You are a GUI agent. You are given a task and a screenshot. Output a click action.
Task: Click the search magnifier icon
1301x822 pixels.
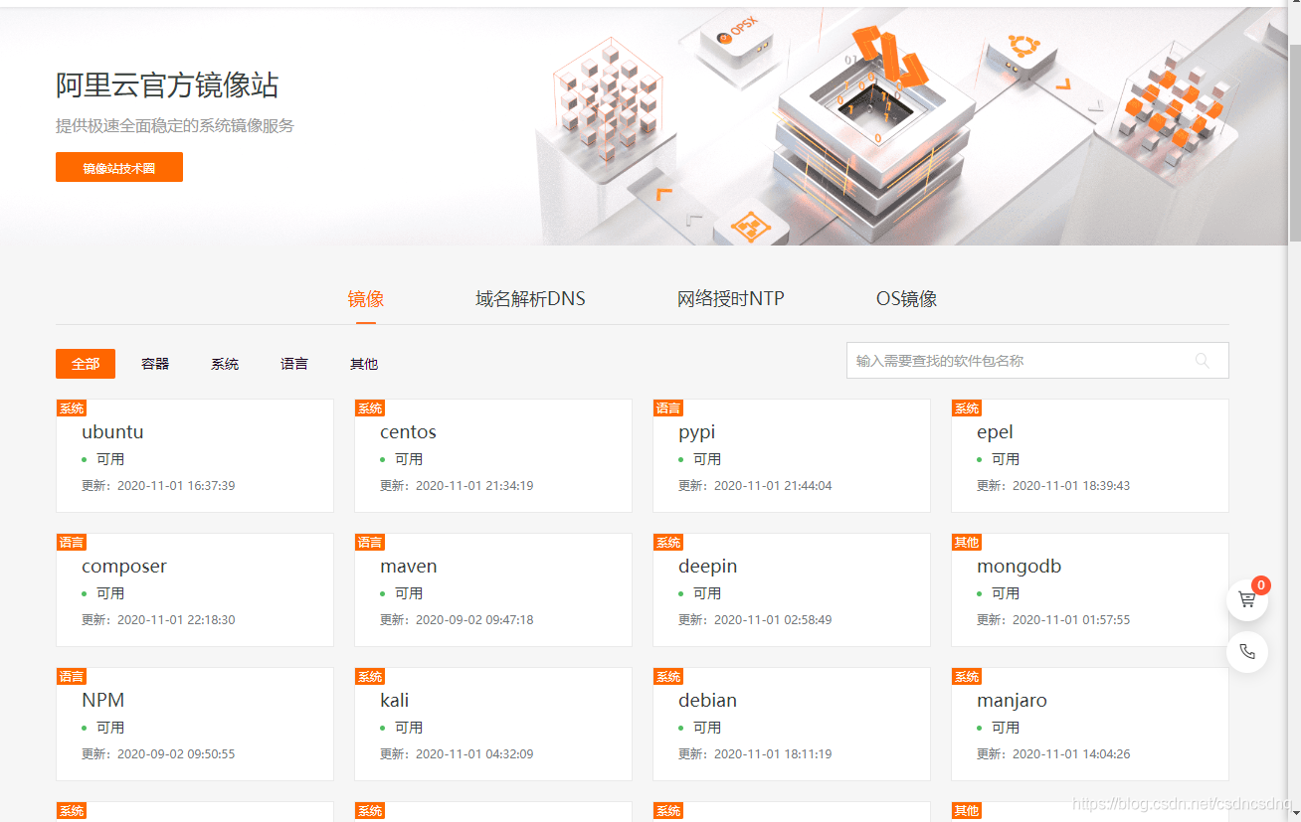coord(1203,361)
